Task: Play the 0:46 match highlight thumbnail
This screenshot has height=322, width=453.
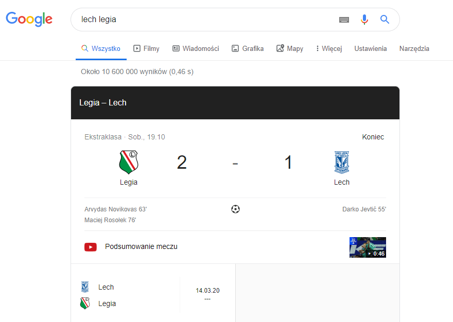Action: point(368,247)
